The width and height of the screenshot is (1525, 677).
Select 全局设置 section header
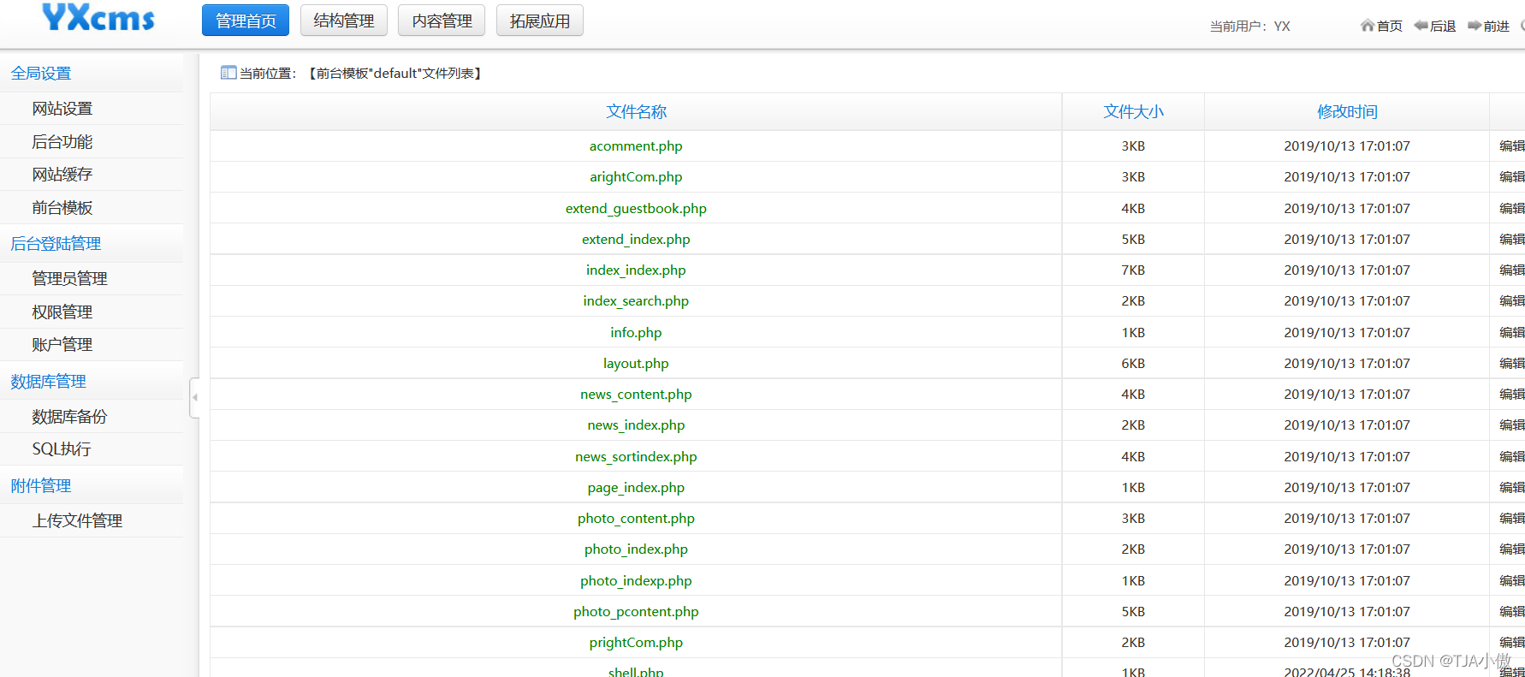tap(41, 74)
